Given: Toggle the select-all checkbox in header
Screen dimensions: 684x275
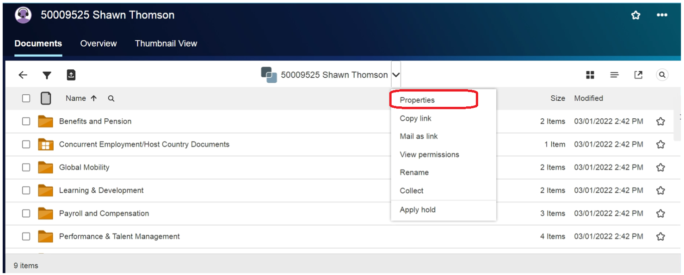Looking at the screenshot, I should pyautogui.click(x=26, y=98).
